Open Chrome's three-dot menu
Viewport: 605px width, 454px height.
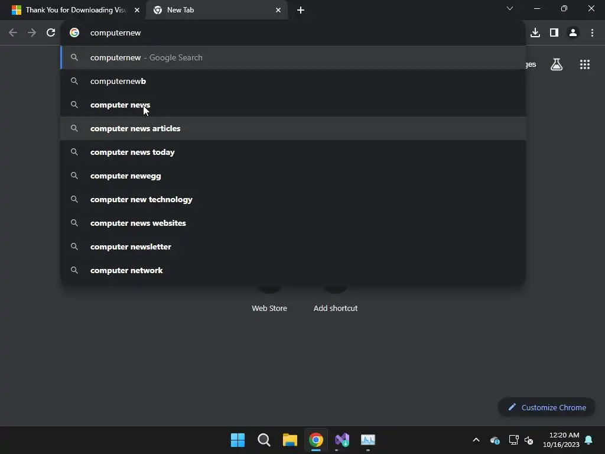pyautogui.click(x=592, y=33)
